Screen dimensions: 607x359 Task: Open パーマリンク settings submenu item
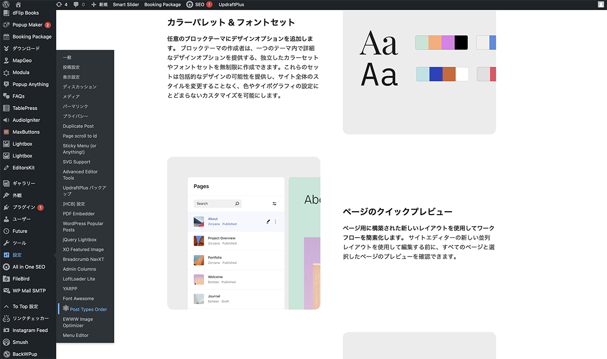tap(75, 107)
